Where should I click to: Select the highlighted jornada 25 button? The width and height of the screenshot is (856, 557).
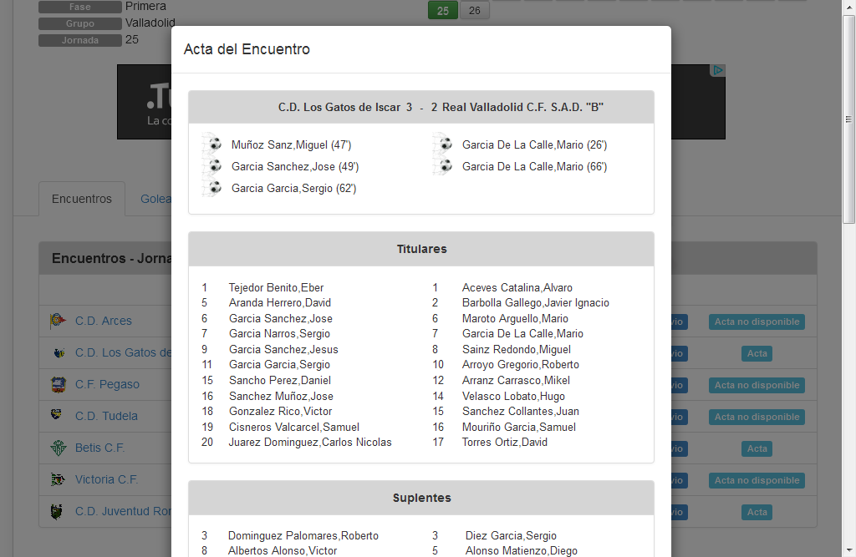pyautogui.click(x=443, y=10)
